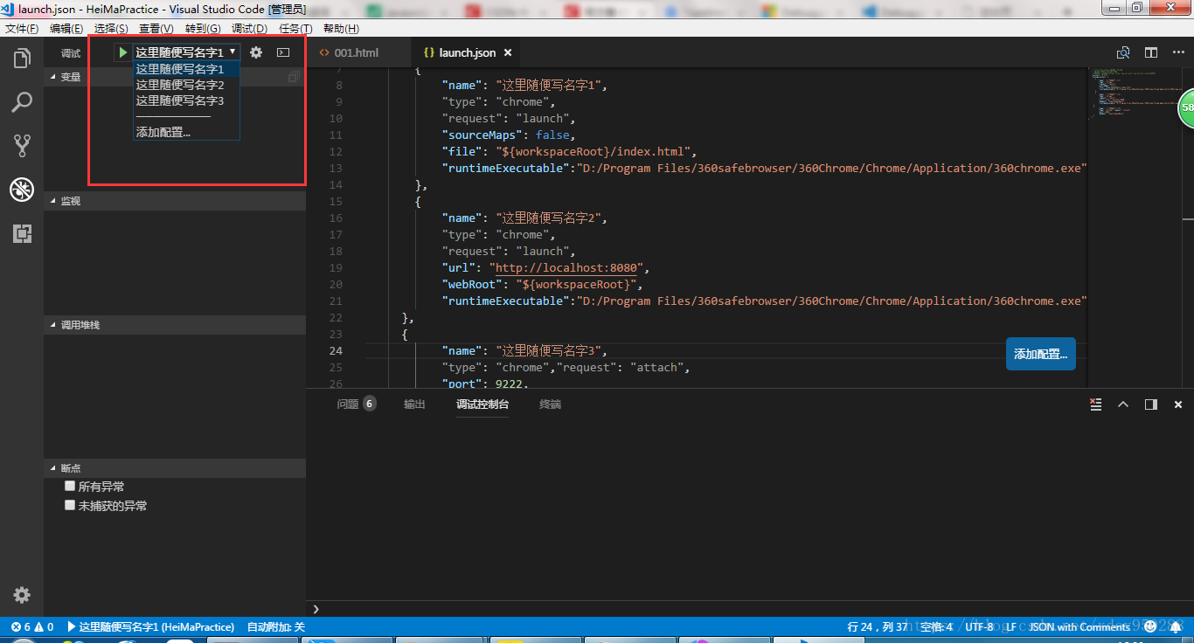
Task: Open the http://localhost:8080 link in code
Action: (x=566, y=267)
